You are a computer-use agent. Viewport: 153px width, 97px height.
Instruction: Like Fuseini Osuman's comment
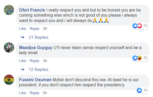click(23, 93)
